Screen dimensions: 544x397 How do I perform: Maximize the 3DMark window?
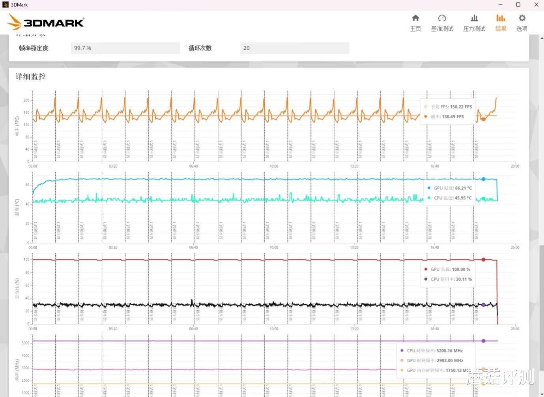(518, 5)
